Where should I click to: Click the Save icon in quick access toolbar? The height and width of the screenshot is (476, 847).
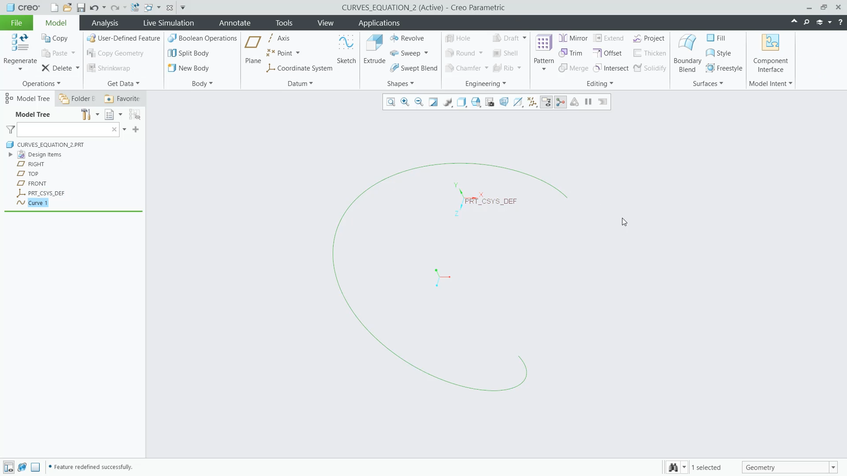pyautogui.click(x=81, y=7)
